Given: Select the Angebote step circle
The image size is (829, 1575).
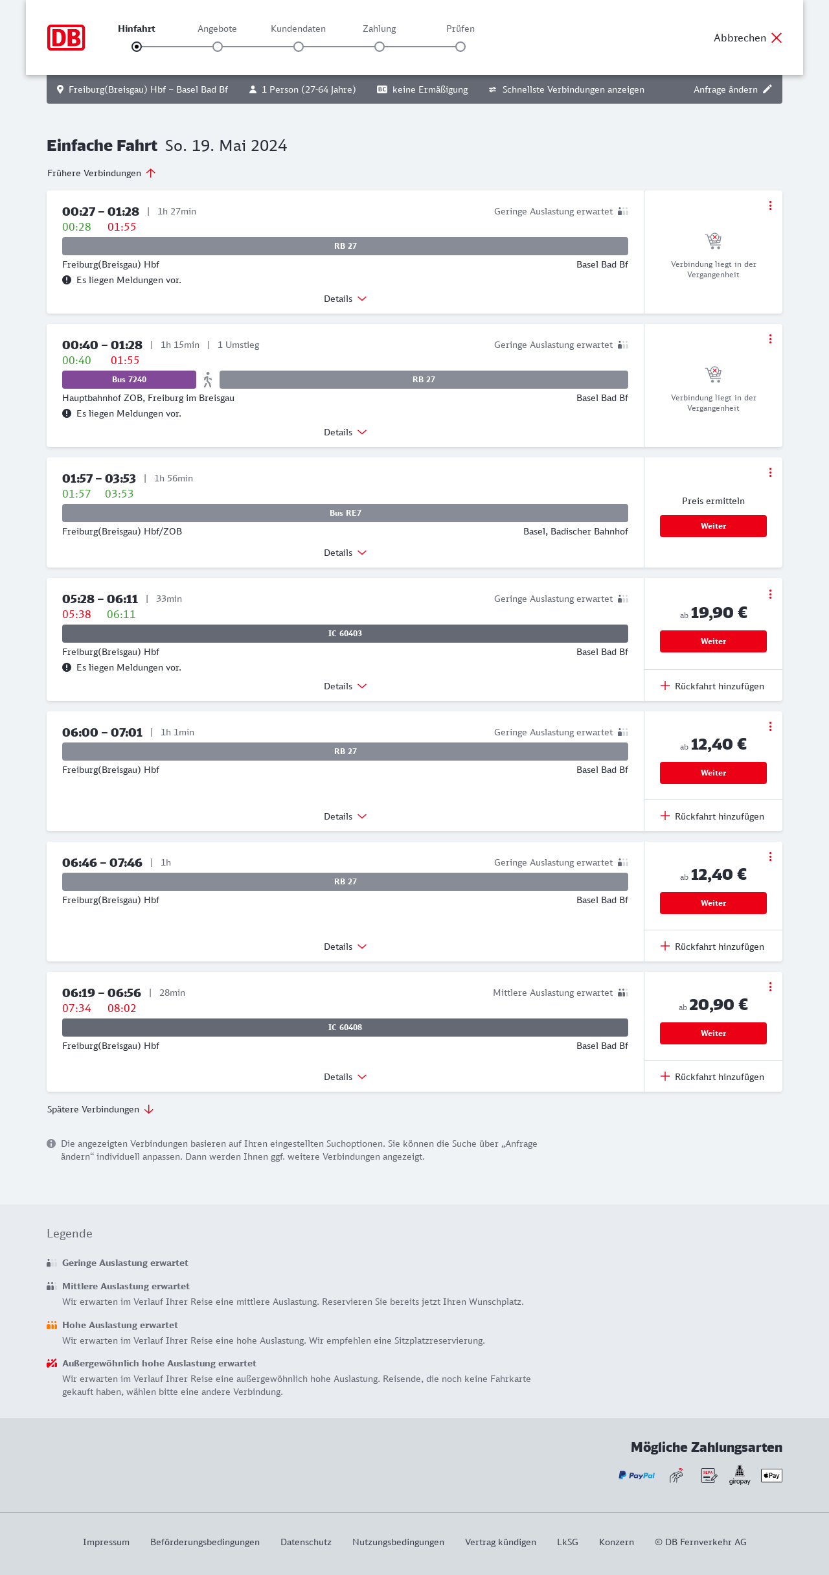Looking at the screenshot, I should [218, 47].
